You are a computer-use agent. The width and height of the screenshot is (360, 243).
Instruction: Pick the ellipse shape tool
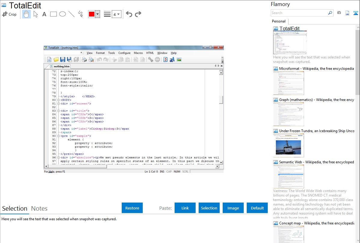(x=63, y=14)
